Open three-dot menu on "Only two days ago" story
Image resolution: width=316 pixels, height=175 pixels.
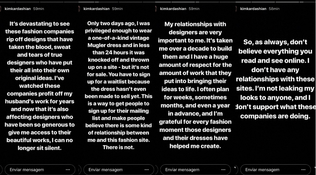[x=146, y=170]
